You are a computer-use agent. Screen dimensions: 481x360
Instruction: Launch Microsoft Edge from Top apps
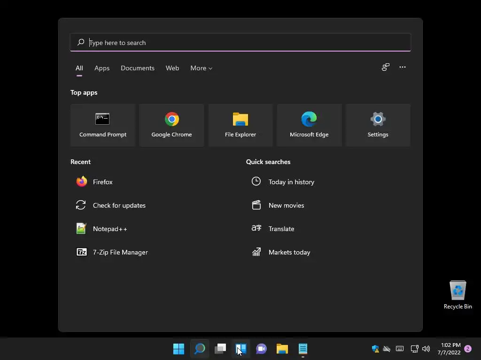click(309, 125)
